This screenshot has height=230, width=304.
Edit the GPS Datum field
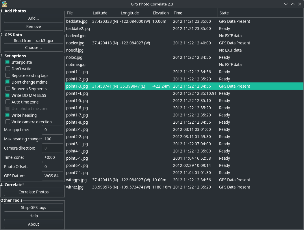click(x=52, y=176)
